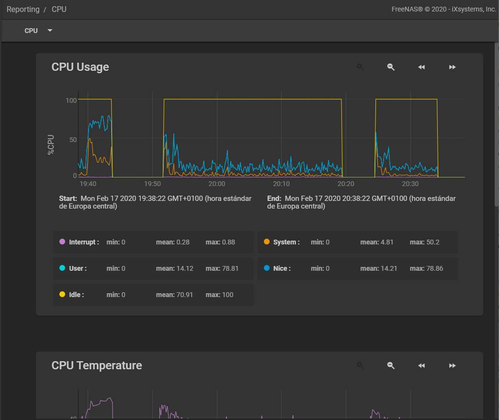Click the yellow Idle legend dot
The height and width of the screenshot is (420, 499).
pyautogui.click(x=62, y=295)
